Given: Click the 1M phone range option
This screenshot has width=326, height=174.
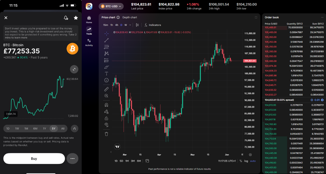Looking at the screenshot, I should click(26, 128).
